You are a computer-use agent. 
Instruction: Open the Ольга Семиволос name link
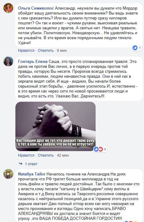click(x=36, y=8)
